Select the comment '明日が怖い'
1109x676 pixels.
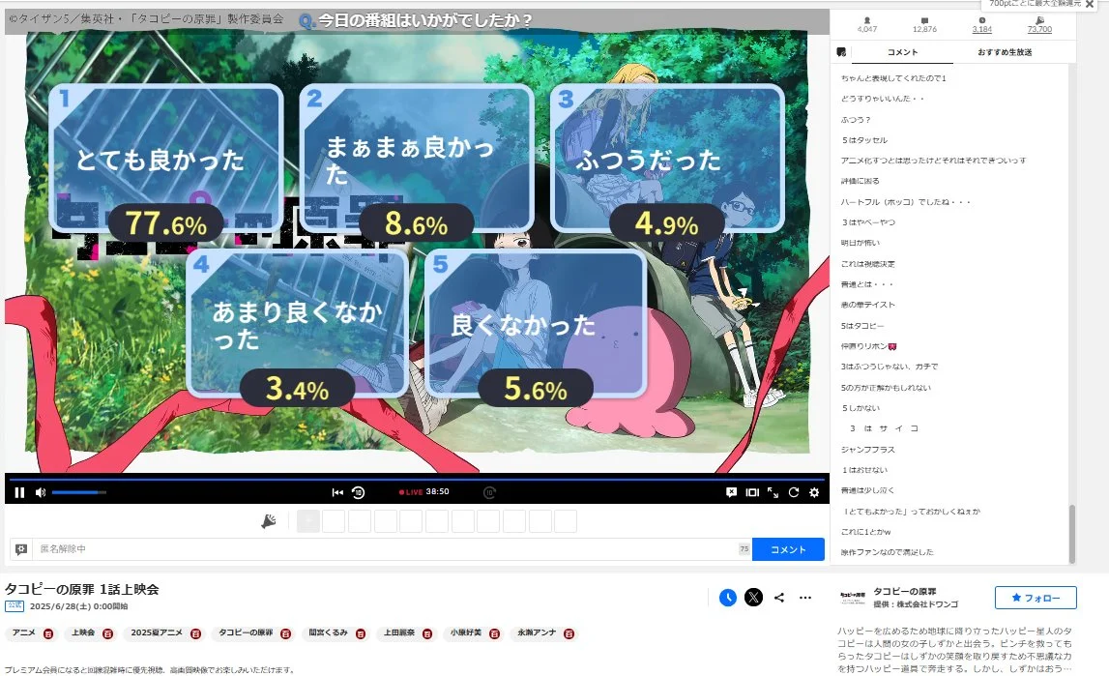click(861, 243)
